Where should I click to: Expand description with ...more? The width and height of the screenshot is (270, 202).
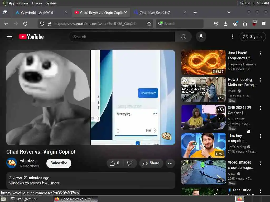pyautogui.click(x=54, y=183)
